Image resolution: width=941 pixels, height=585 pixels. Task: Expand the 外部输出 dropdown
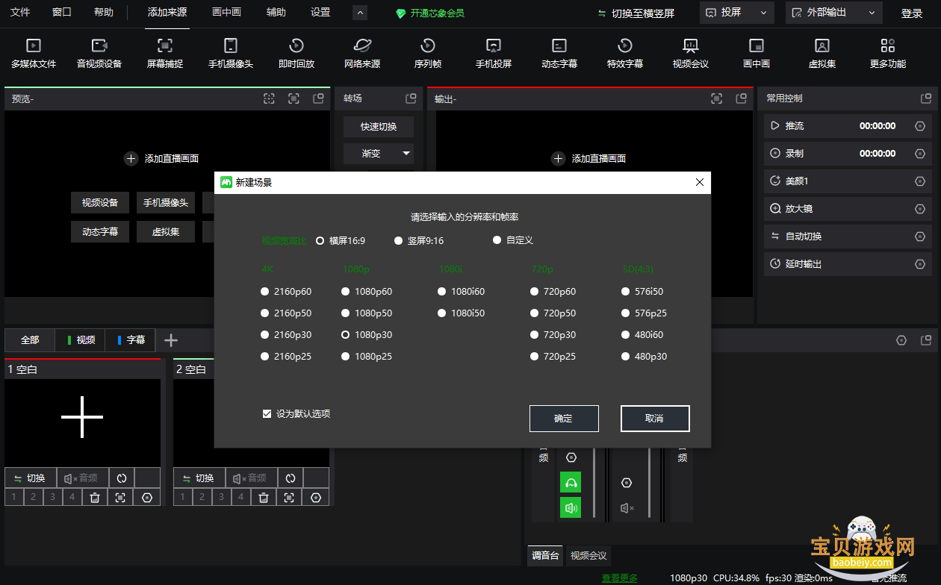tap(833, 13)
